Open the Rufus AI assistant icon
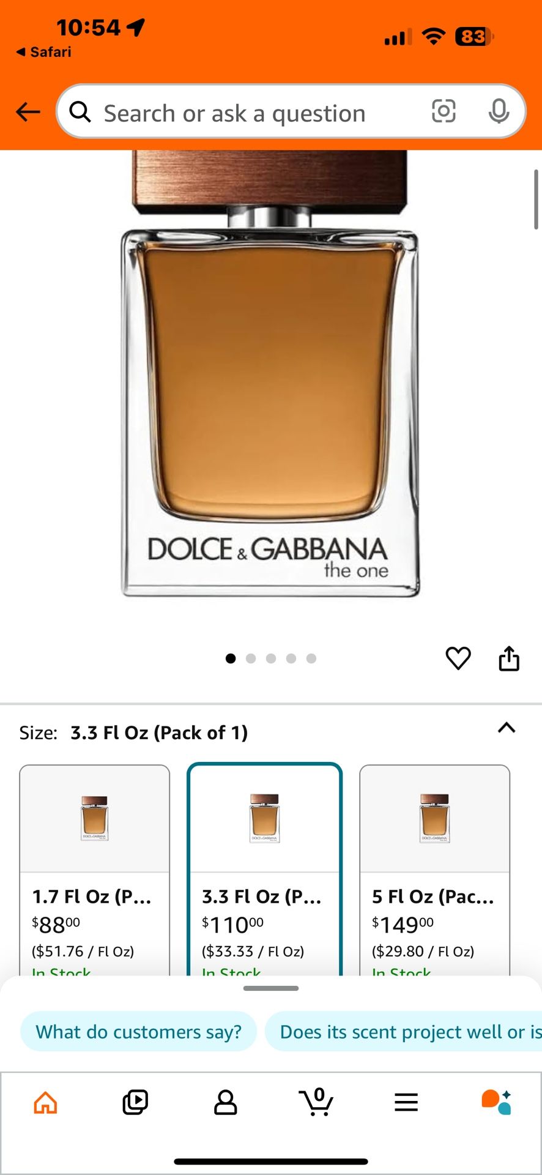 coord(496,1102)
